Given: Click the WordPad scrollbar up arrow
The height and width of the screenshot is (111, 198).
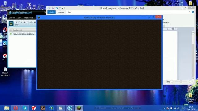Looking at the screenshot, I should pos(193,33).
